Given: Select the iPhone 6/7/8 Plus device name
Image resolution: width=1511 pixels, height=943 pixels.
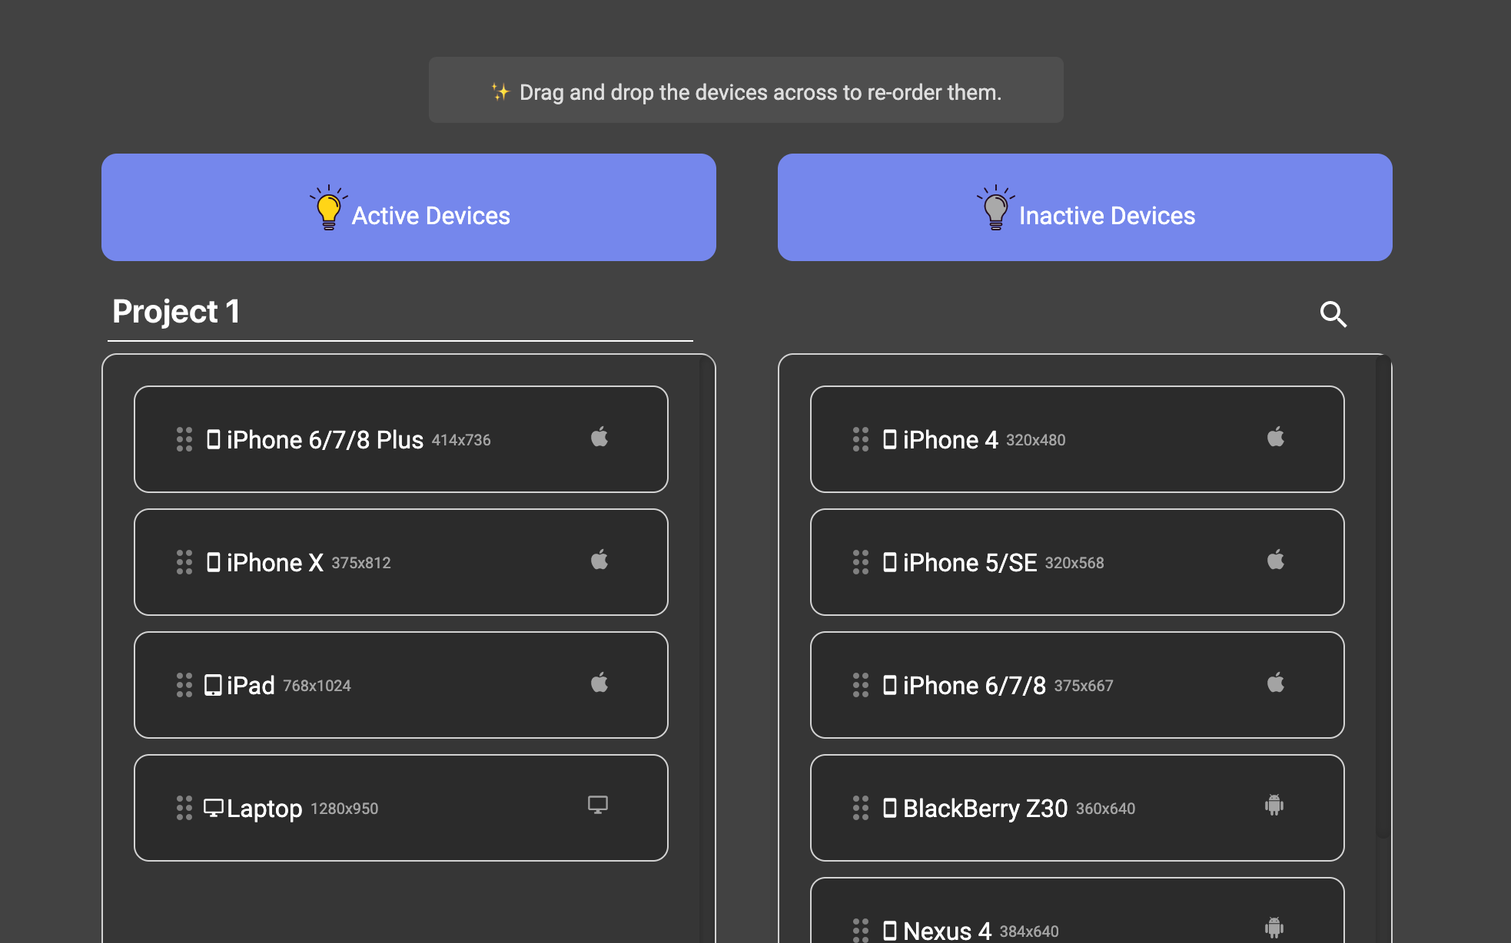Looking at the screenshot, I should point(325,440).
